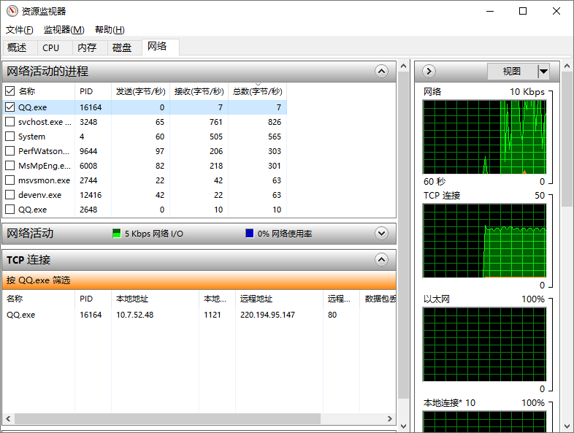This screenshot has width=574, height=433.
Task: Open the 文件(F) menu
Action: [20, 30]
